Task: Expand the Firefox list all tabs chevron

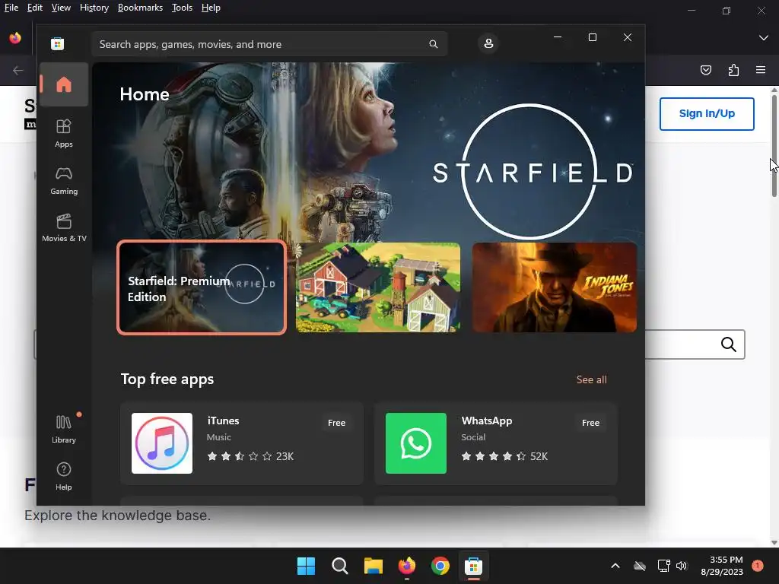Action: coord(764,38)
